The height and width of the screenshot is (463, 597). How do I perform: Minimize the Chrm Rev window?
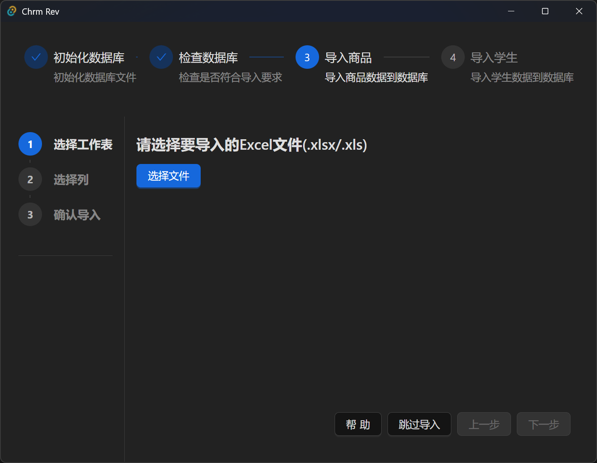(511, 11)
